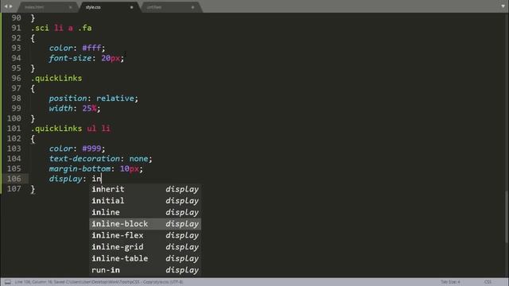Toggle side bar icon in status bar
Screen dimensions: 509x286
[8, 282]
